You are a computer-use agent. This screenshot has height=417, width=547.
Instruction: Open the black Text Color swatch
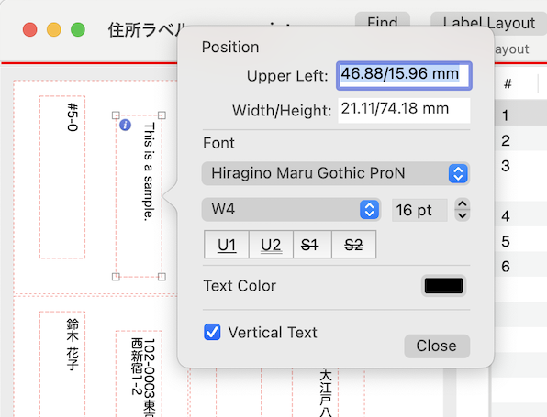(443, 286)
